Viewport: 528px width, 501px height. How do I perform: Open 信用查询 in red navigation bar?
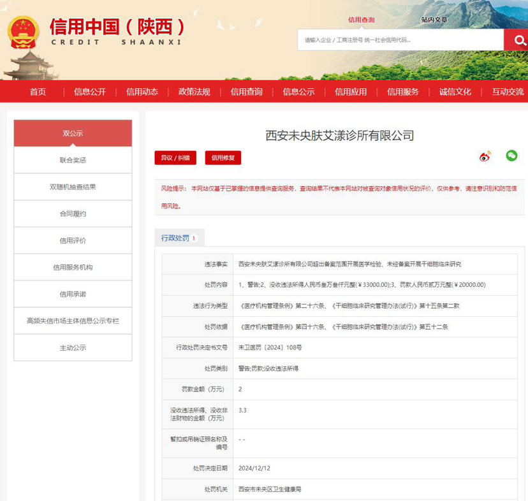coord(247,92)
